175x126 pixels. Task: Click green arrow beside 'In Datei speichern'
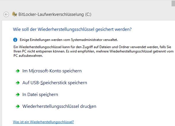18,95
